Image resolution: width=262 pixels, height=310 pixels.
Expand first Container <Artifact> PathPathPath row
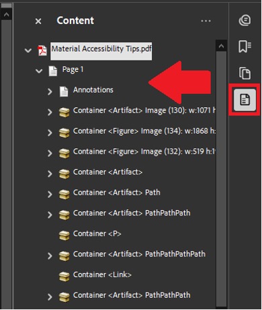[x=50, y=215]
